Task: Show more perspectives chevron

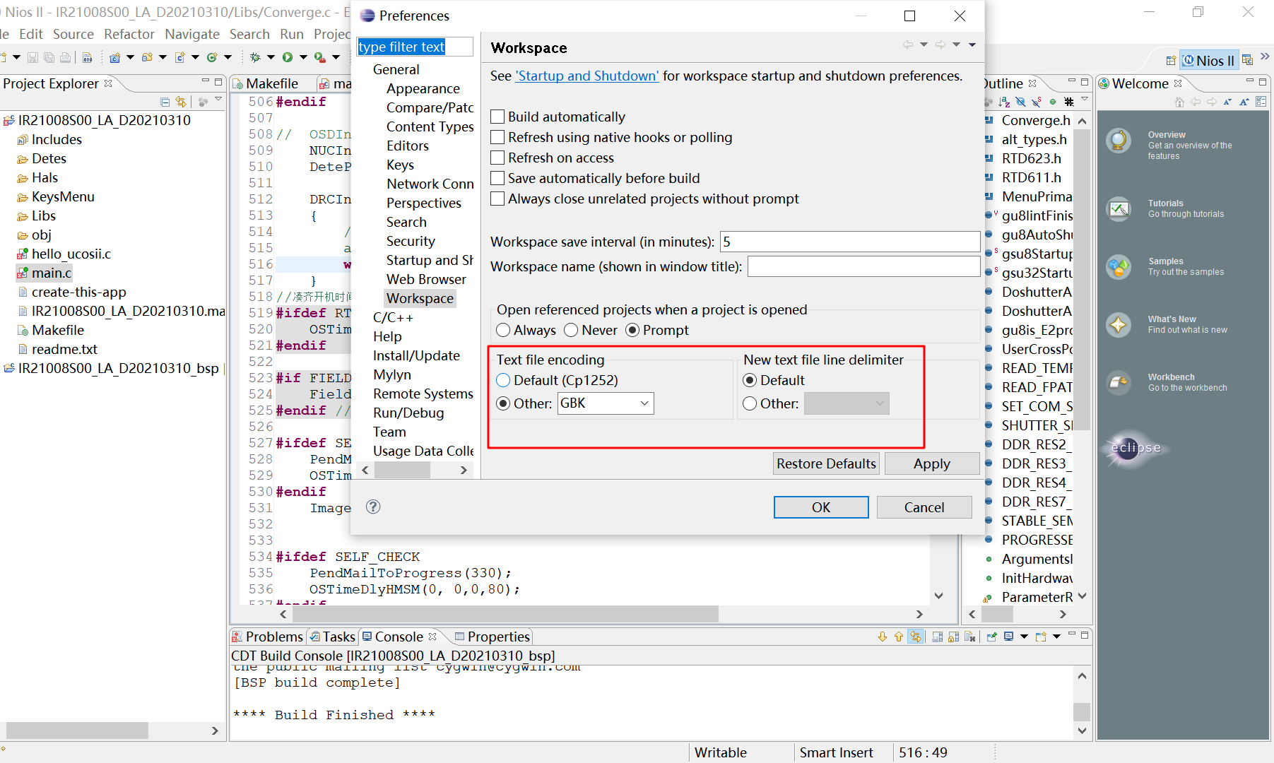Action: click(x=1265, y=58)
